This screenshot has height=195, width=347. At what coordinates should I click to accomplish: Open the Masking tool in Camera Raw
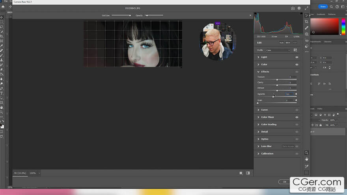coord(306,34)
